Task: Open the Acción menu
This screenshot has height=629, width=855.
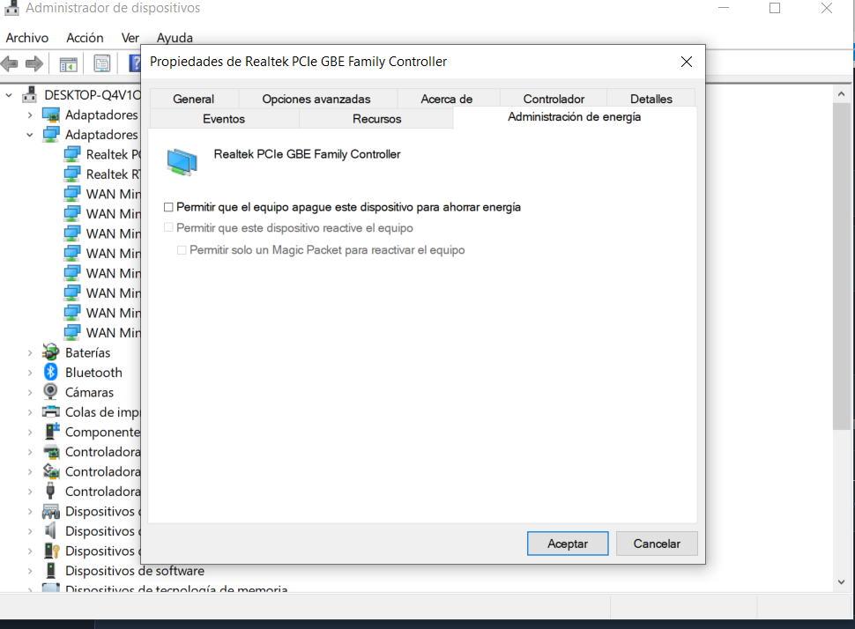Action: (85, 38)
